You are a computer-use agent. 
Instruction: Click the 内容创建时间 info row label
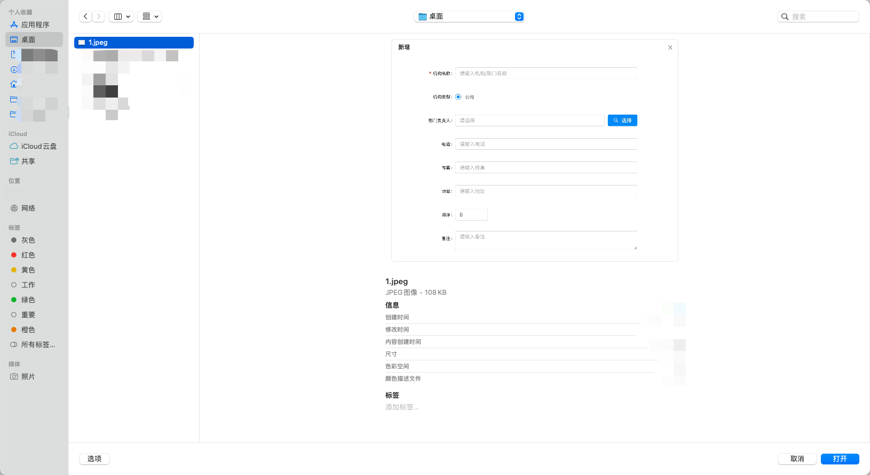point(403,342)
